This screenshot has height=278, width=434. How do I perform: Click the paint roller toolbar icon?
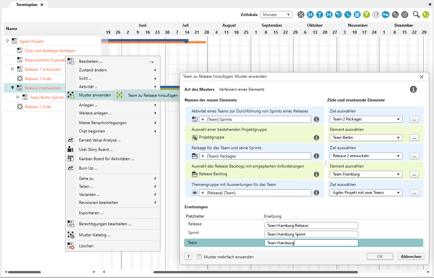[x=339, y=14]
